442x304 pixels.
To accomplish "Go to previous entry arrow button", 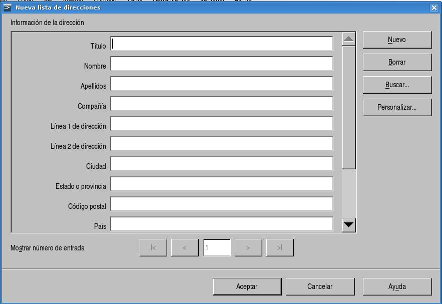I will click(185, 248).
